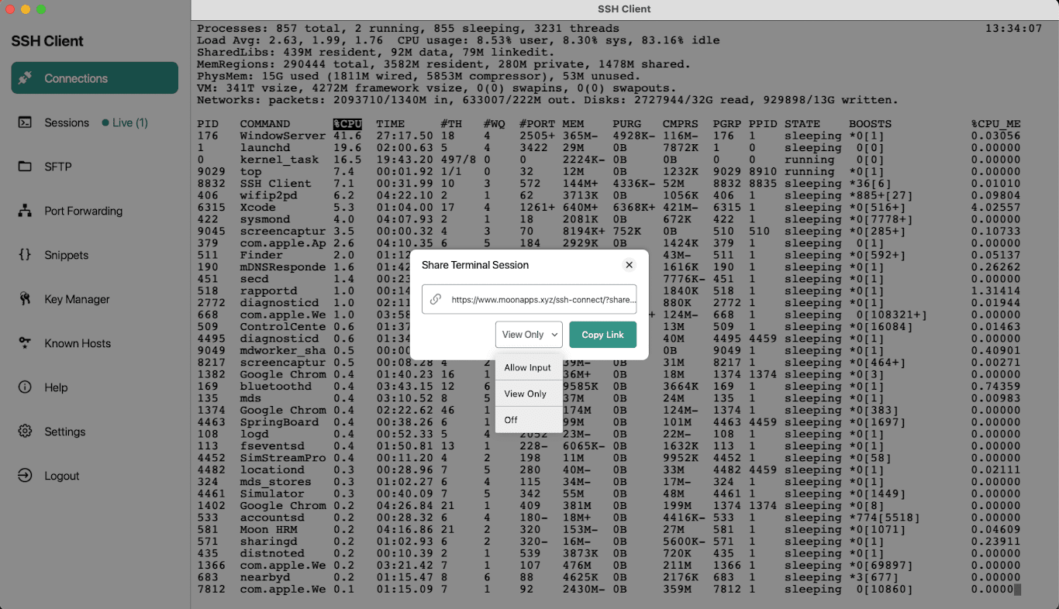
Task: Click the Simulator process name
Action: click(x=272, y=494)
